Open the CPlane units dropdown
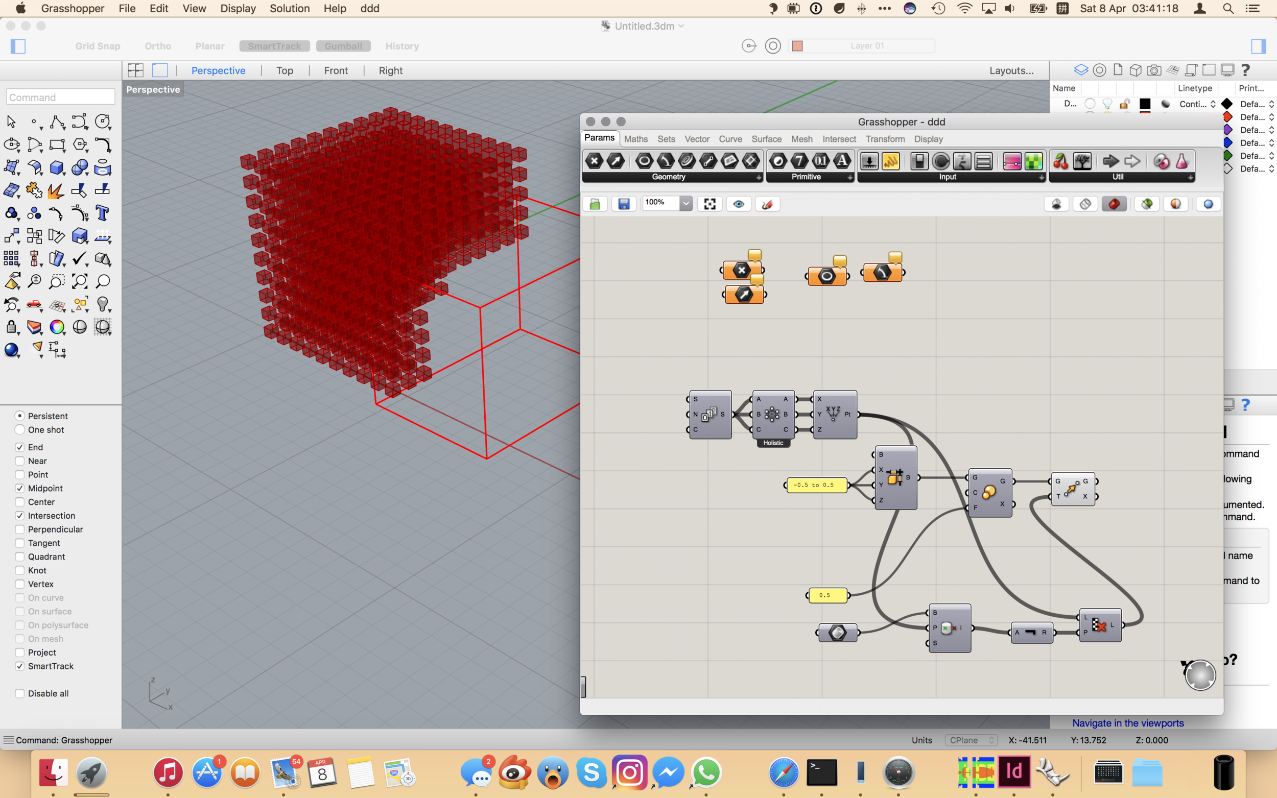The image size is (1277, 798). pos(972,740)
